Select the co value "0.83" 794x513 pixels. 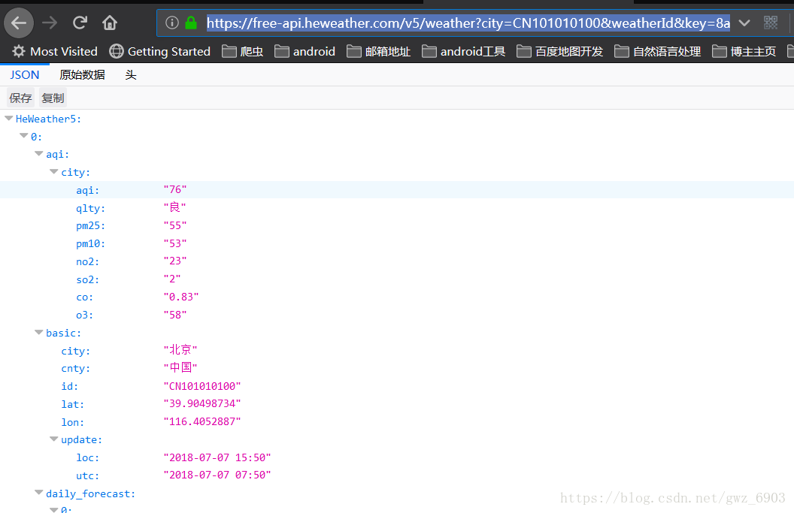tap(181, 297)
